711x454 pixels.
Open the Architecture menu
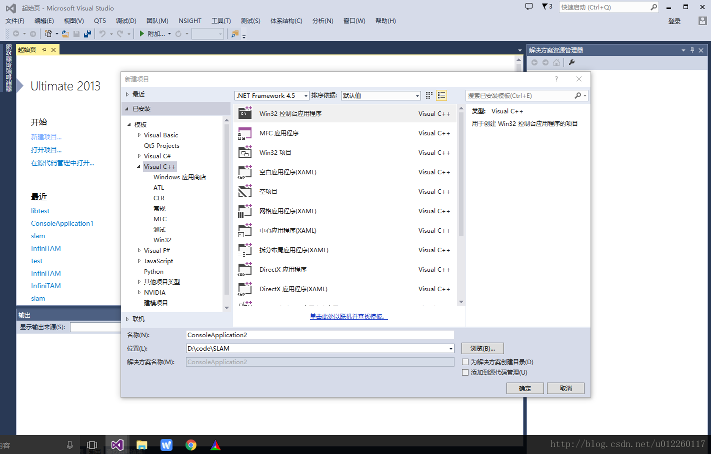click(x=286, y=20)
